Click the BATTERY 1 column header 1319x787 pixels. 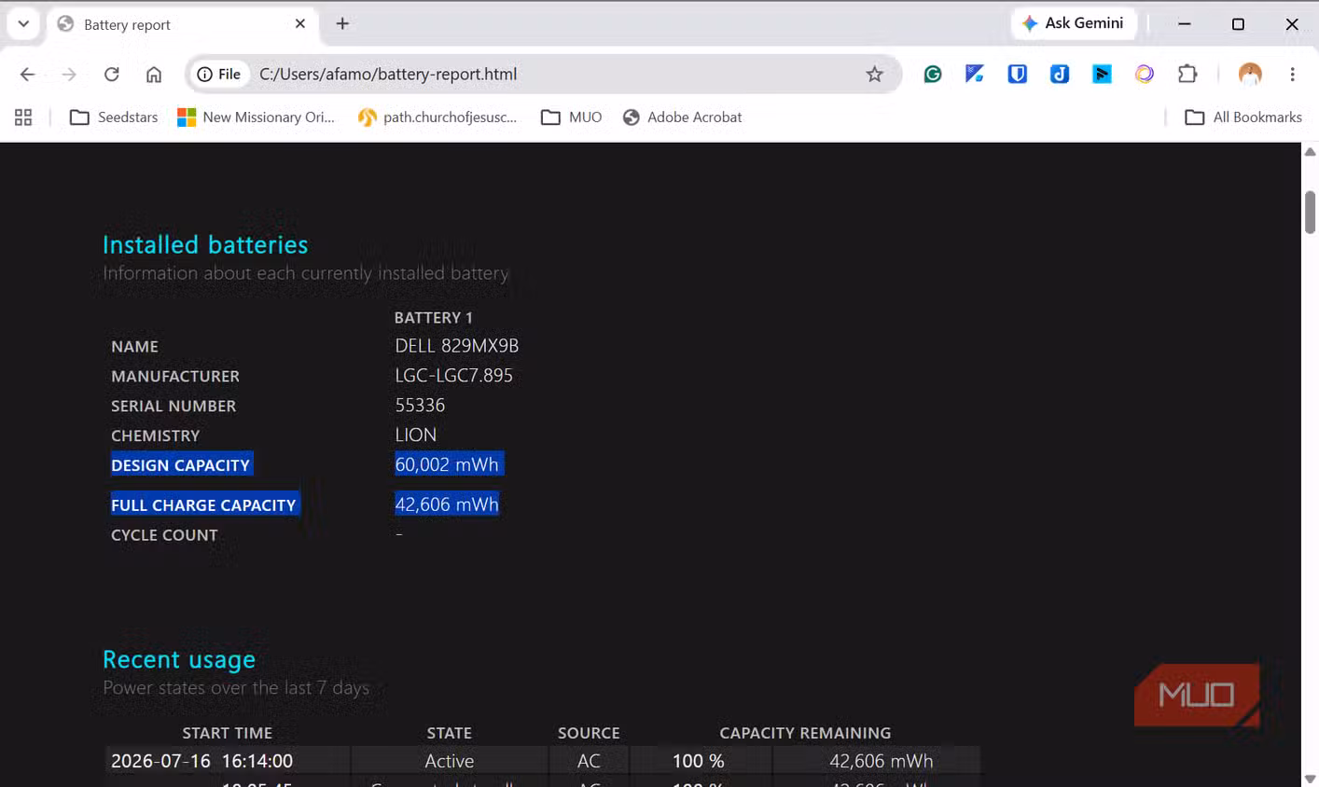(x=433, y=318)
